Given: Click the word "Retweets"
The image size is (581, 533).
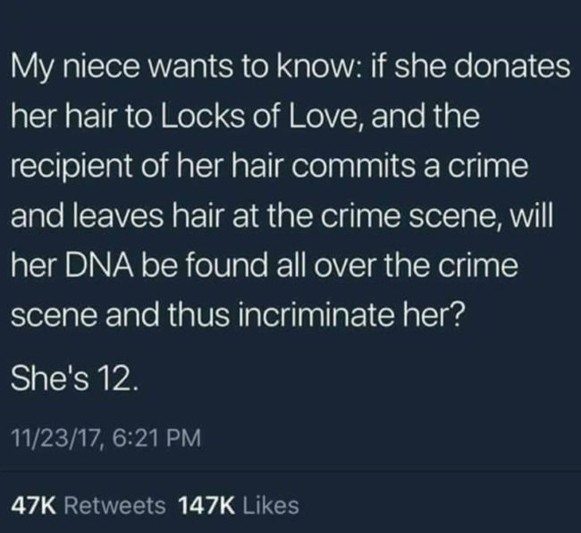Looking at the screenshot, I should 115,505.
